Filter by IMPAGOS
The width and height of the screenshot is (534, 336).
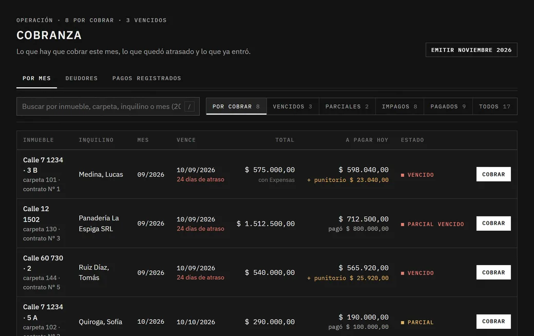[x=399, y=106]
